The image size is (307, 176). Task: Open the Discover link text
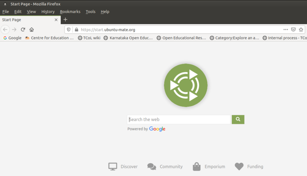tap(129, 167)
